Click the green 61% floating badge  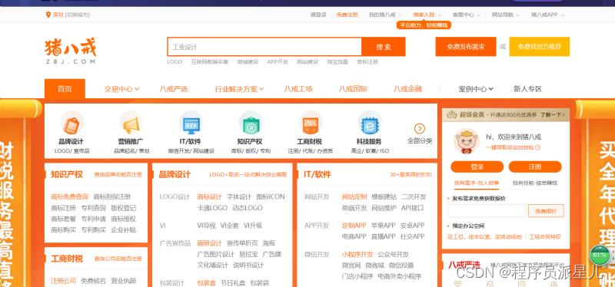(600, 255)
